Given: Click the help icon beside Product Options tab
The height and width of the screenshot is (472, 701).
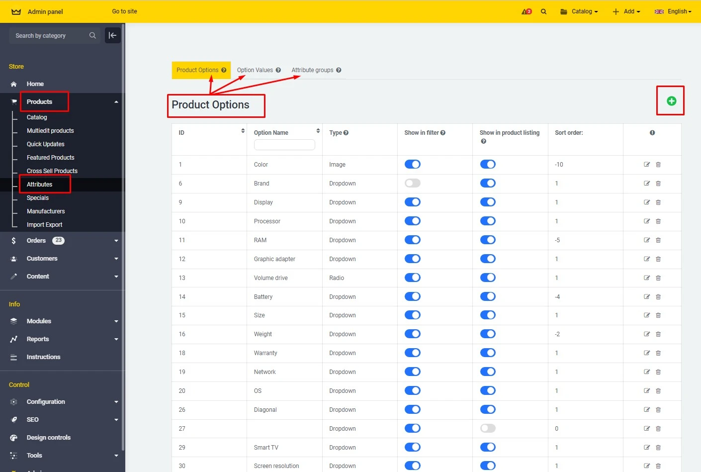Looking at the screenshot, I should point(224,70).
